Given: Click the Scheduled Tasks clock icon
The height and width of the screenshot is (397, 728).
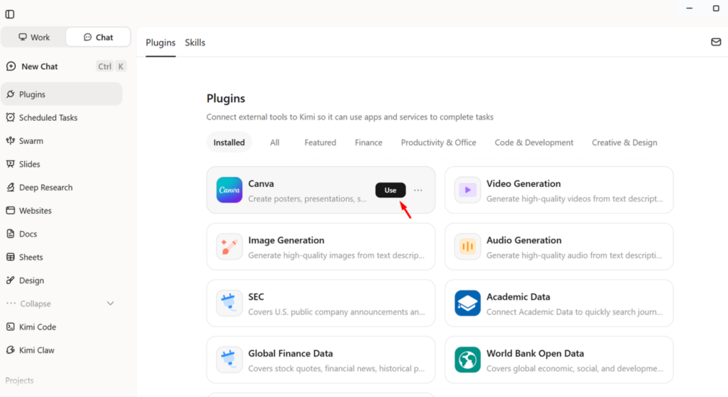Looking at the screenshot, I should tap(10, 117).
